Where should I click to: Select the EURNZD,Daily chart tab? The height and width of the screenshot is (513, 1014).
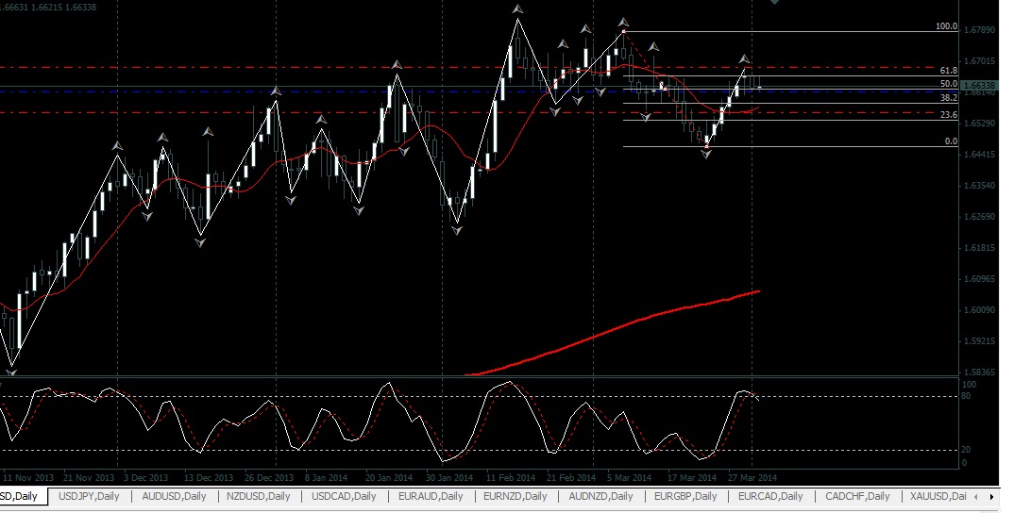(515, 496)
